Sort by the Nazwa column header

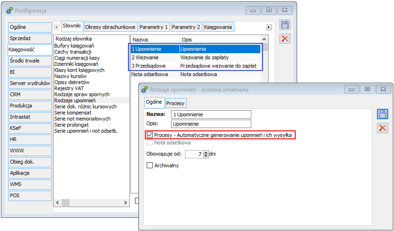(155, 40)
